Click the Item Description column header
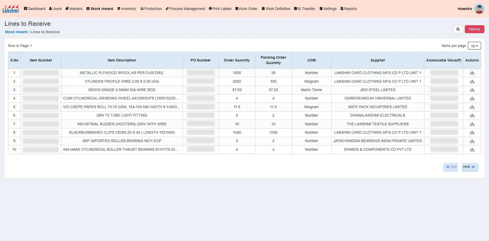The height and width of the screenshot is (241, 489). [122, 60]
